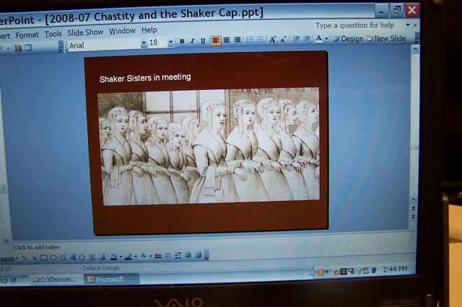Viewport: 462px width, 307px height.
Task: Select the Line drawing tool
Action: click(x=25, y=259)
